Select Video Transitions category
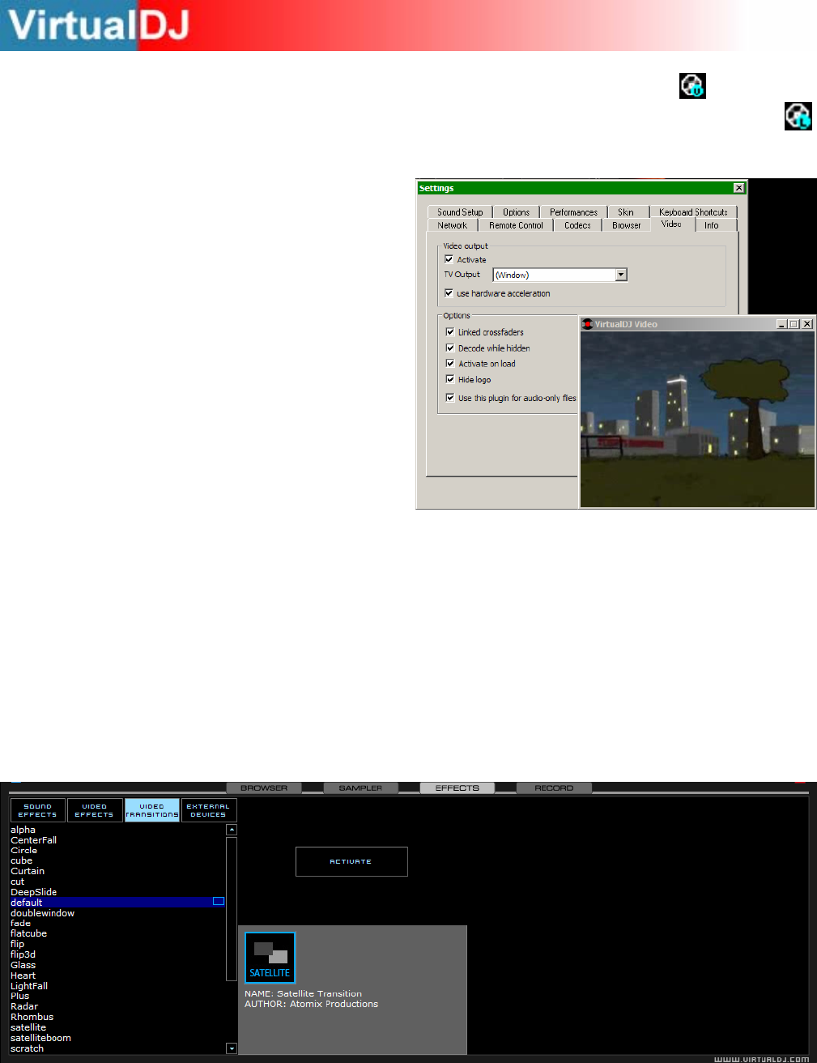The width and height of the screenshot is (817, 1063). pyautogui.click(x=152, y=810)
